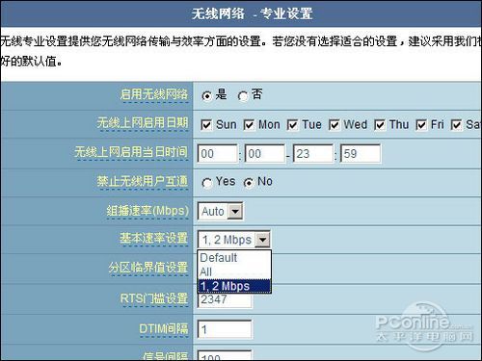482x361 pixels.
Task: Open 基本速率设置 help label
Action: (x=154, y=239)
